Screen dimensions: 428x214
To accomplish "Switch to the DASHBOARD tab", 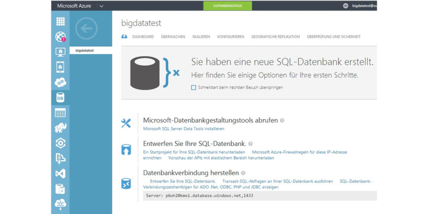I will tap(143, 37).
